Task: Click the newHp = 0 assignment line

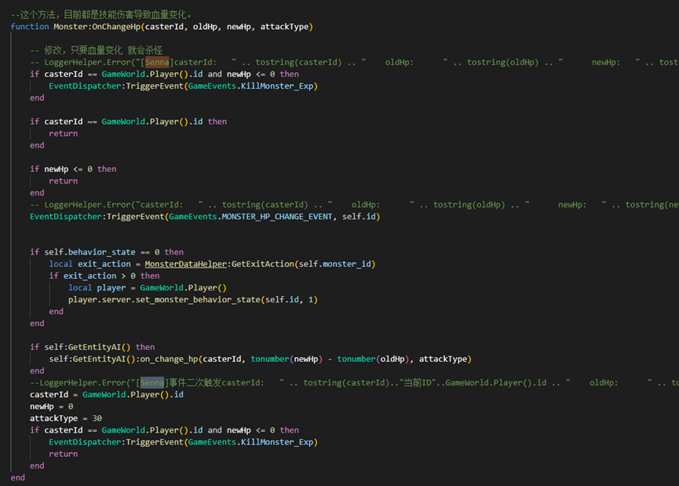Action: click(x=51, y=407)
